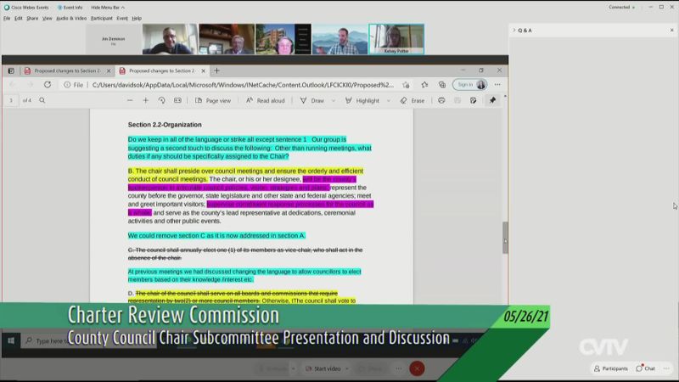
Task: Click the PDF page number field
Action: [x=11, y=100]
